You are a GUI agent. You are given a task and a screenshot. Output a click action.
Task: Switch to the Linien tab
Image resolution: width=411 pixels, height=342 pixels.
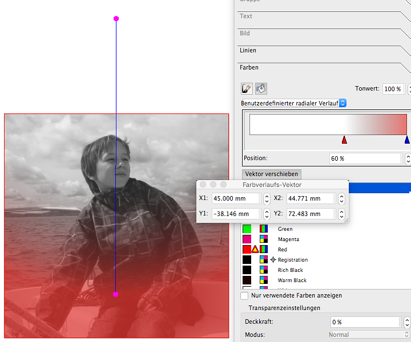[248, 50]
